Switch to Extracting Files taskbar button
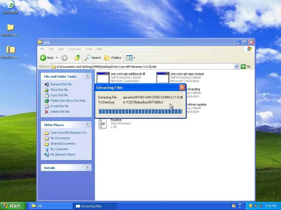The height and width of the screenshot is (210, 281). tap(95, 206)
